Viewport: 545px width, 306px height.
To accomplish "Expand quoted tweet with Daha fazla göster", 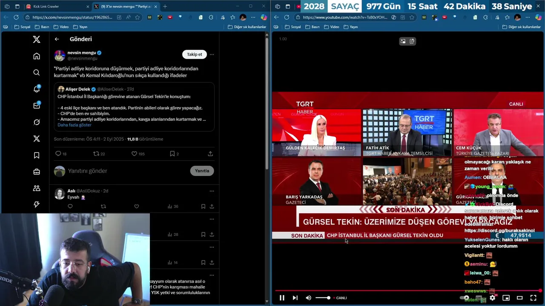I will click(75, 125).
